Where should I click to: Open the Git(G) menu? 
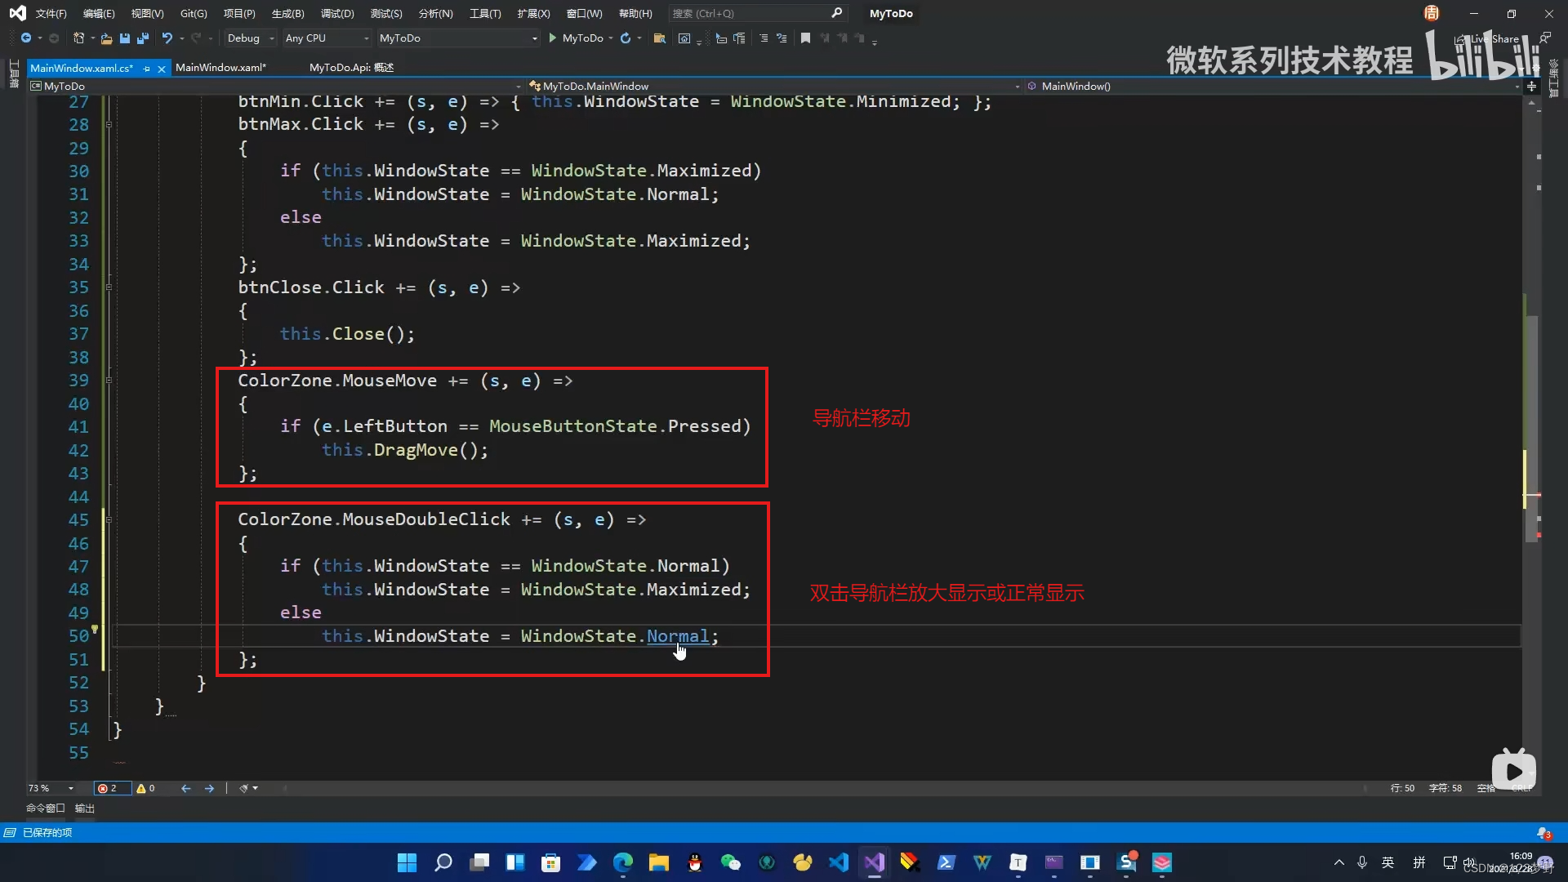click(194, 14)
